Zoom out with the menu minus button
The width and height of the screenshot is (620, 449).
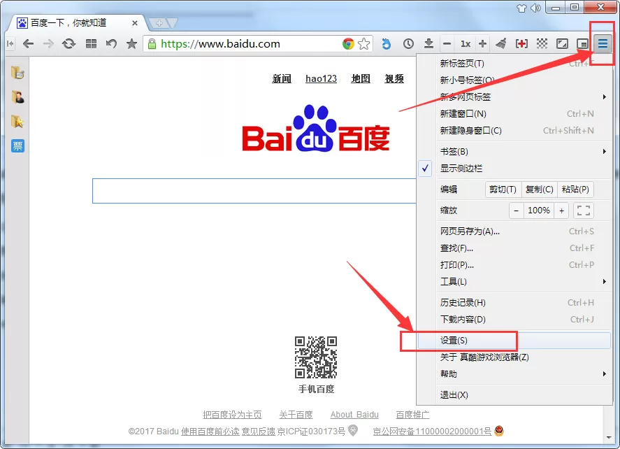pos(516,211)
